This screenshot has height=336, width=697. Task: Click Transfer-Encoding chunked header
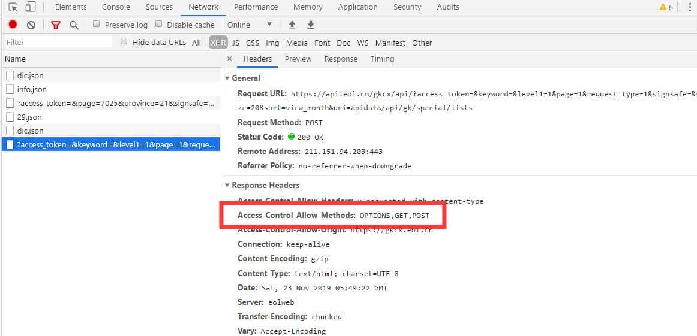click(289, 317)
